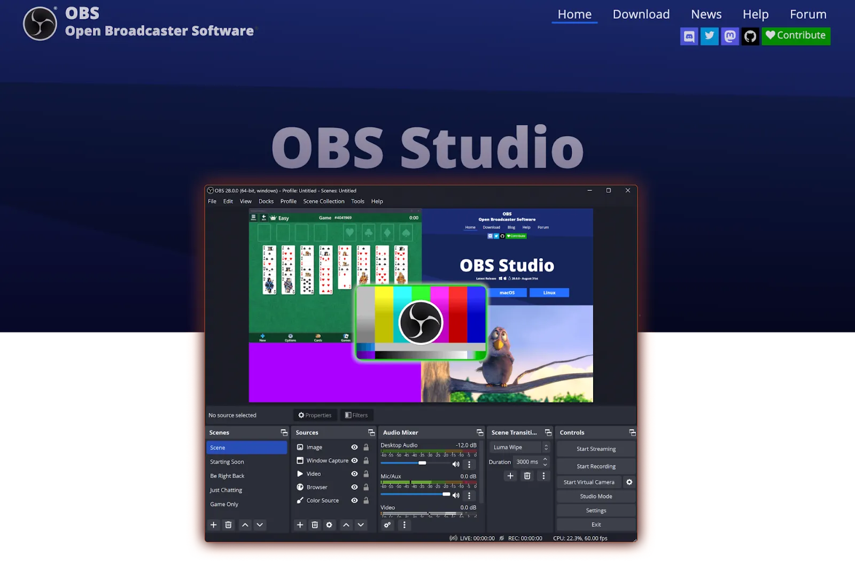This screenshot has height=563, width=855.
Task: Click remove source trash icon
Action: [x=315, y=525]
